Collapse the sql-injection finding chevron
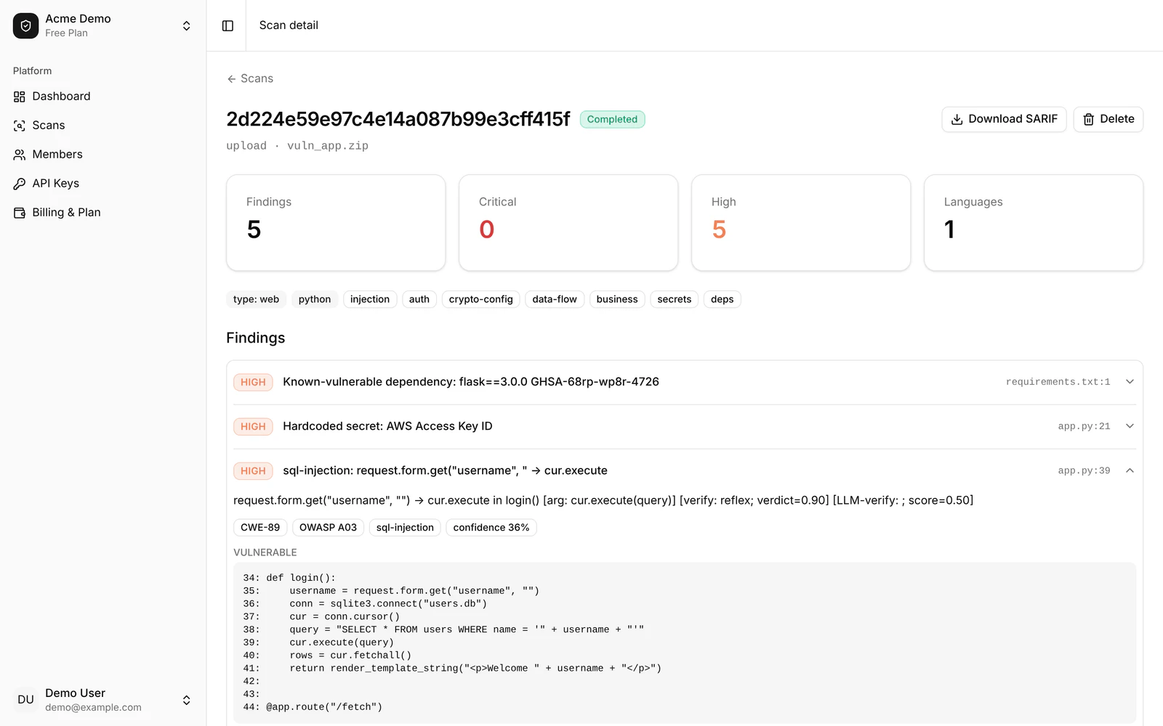1163x726 pixels. (x=1130, y=470)
